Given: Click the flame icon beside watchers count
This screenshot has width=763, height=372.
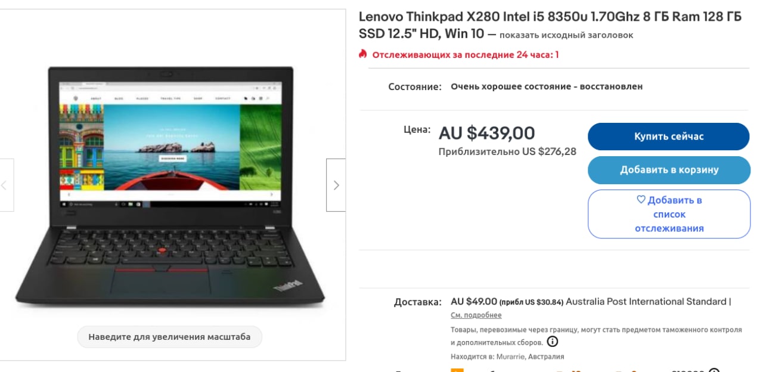Looking at the screenshot, I should 362,54.
